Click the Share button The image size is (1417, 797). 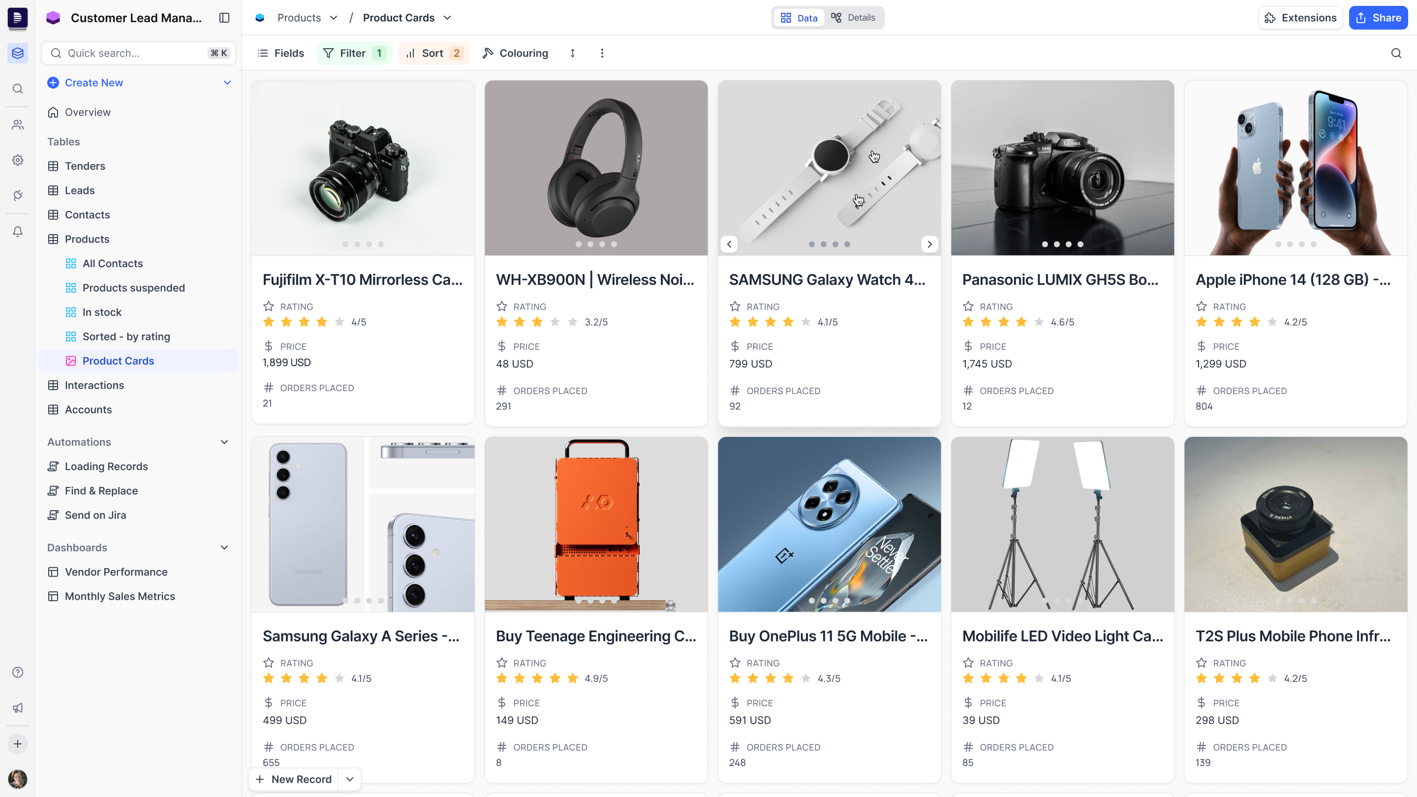[x=1378, y=18]
